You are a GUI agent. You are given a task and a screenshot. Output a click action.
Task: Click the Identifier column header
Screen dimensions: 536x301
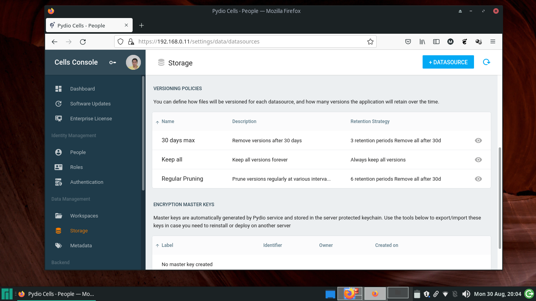[x=273, y=245]
